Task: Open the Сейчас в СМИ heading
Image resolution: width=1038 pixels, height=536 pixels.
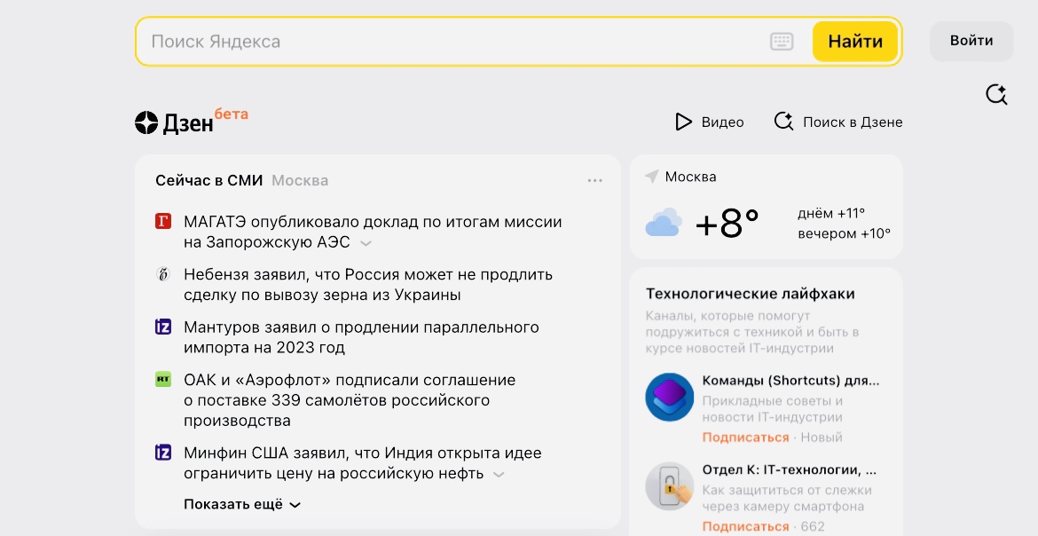Action: tap(209, 180)
